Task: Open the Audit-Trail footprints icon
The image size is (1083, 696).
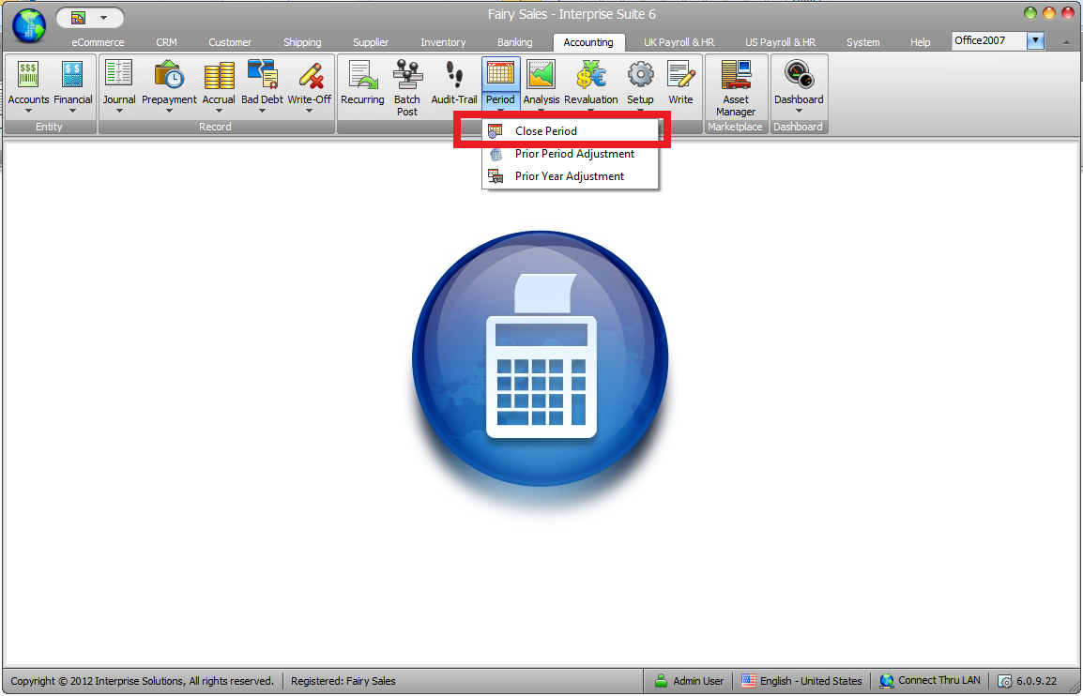Action: click(x=454, y=75)
